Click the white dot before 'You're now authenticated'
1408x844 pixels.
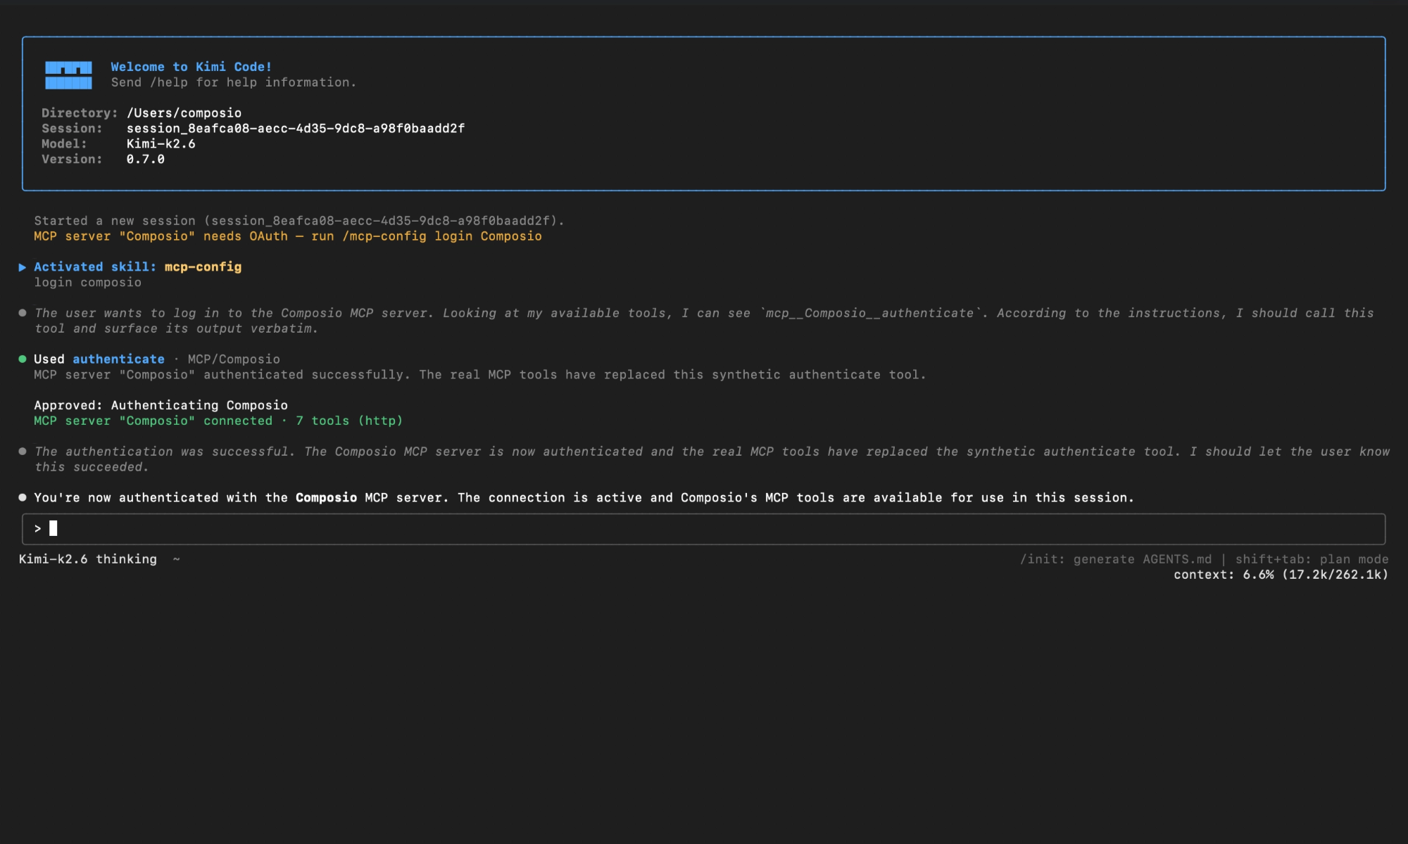point(23,497)
